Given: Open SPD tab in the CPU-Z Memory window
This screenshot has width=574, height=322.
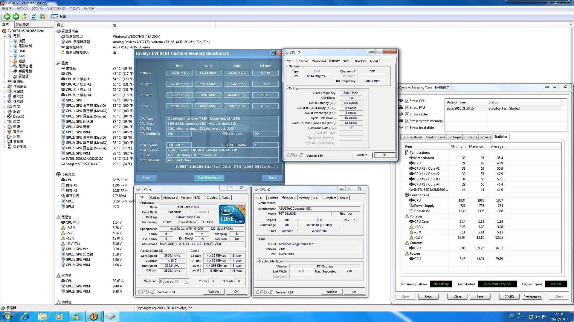Looking at the screenshot, I should pos(346,61).
